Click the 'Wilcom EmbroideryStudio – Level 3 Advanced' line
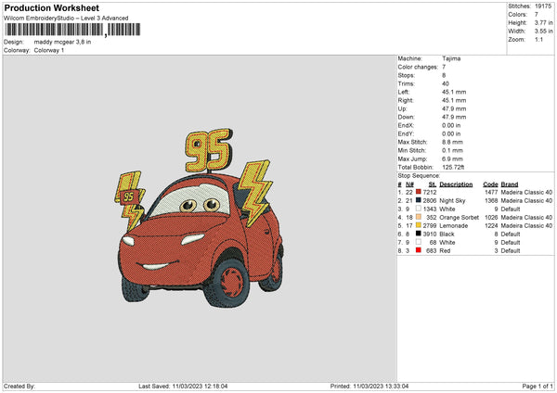The width and height of the screenshot is (557, 393). tap(66, 19)
